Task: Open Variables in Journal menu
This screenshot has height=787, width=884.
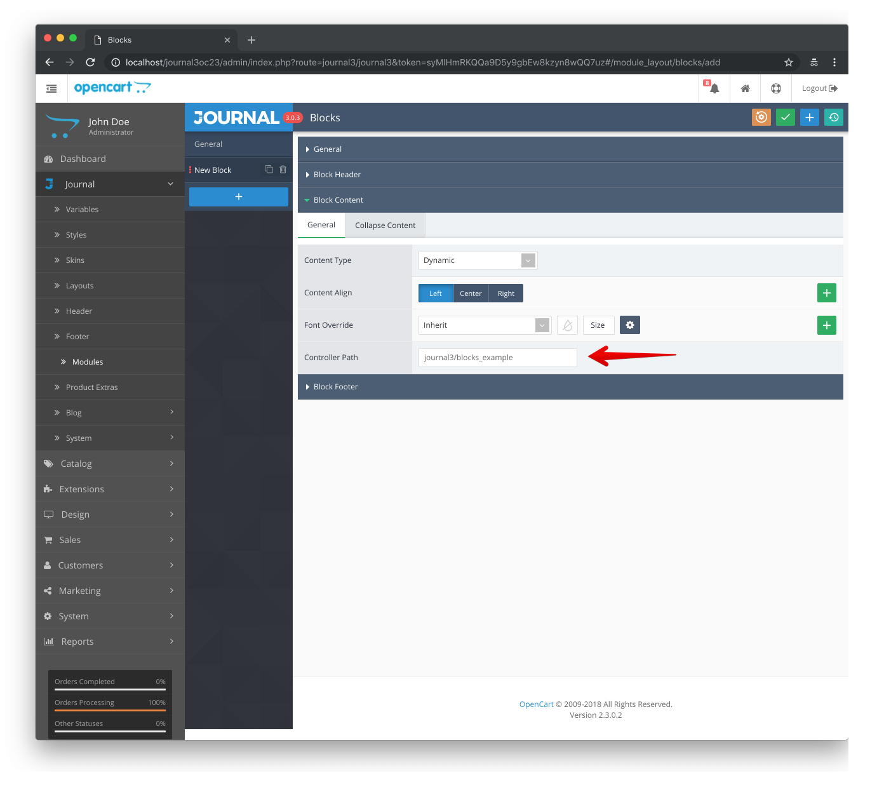Action: 110,210
